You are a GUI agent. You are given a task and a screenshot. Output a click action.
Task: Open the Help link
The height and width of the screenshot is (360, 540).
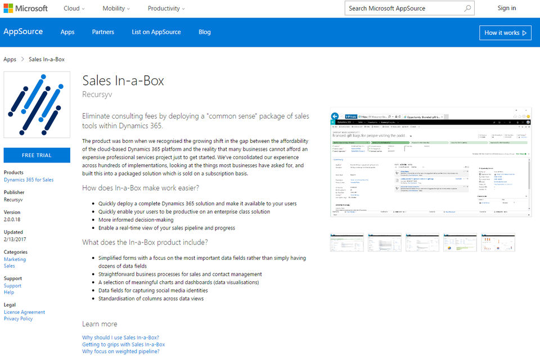pos(9,292)
